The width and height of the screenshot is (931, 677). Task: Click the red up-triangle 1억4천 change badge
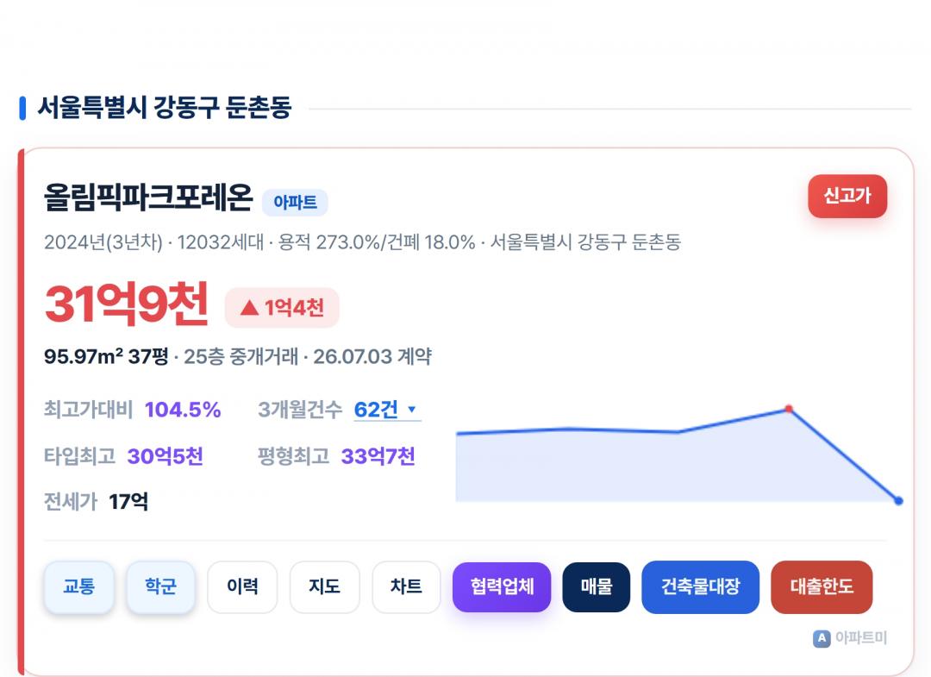coord(281,308)
